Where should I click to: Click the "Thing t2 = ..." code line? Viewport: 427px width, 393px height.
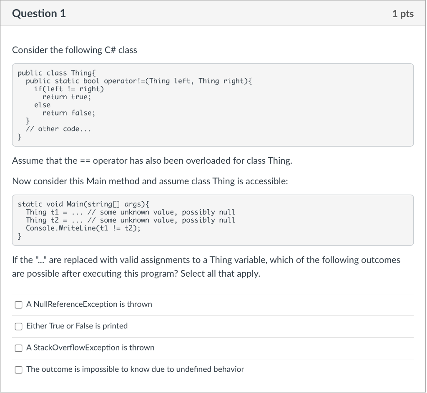tap(130, 220)
